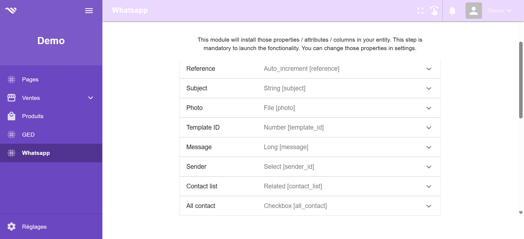
Task: Click the touch gesture icon in the header
Action: tap(434, 11)
